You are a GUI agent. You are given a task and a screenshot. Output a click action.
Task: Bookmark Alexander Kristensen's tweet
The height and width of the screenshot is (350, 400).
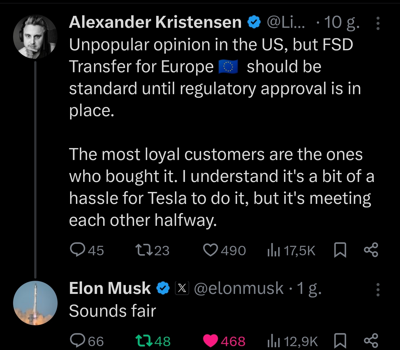pyautogui.click(x=340, y=250)
